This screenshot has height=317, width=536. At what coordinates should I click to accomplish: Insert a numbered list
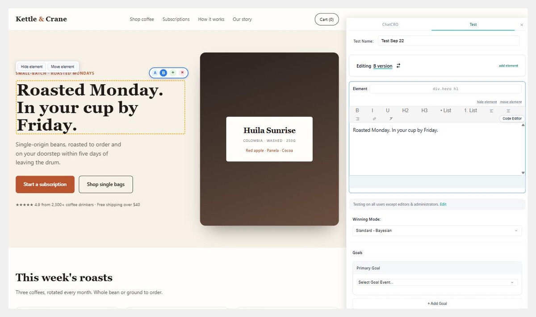[470, 111]
